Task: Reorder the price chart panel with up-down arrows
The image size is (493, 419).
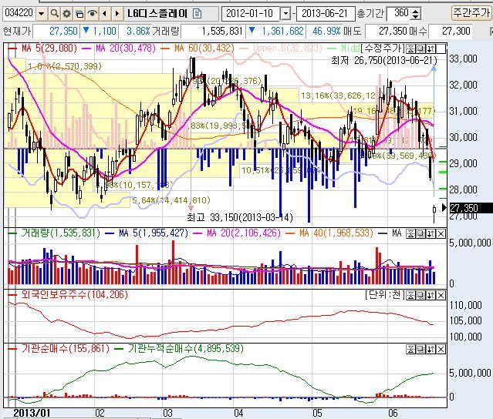Action: point(431,49)
